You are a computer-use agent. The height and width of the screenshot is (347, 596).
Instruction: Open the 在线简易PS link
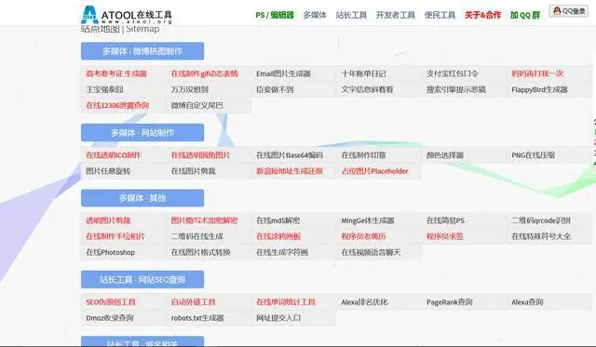pyautogui.click(x=445, y=220)
